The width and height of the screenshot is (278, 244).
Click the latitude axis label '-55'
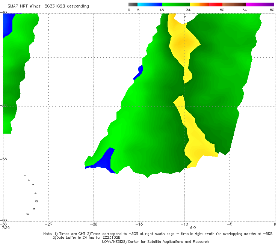[3, 159]
